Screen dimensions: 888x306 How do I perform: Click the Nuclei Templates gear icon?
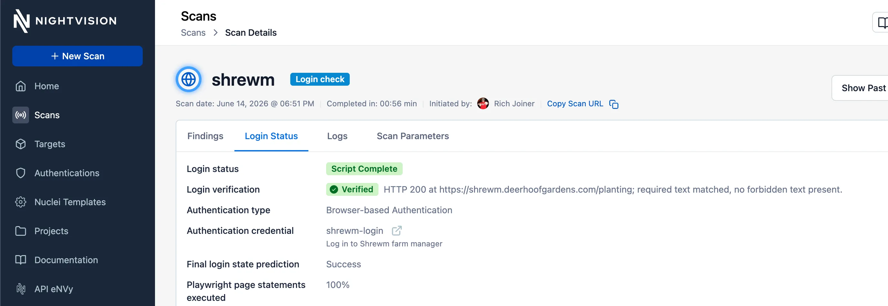point(21,202)
